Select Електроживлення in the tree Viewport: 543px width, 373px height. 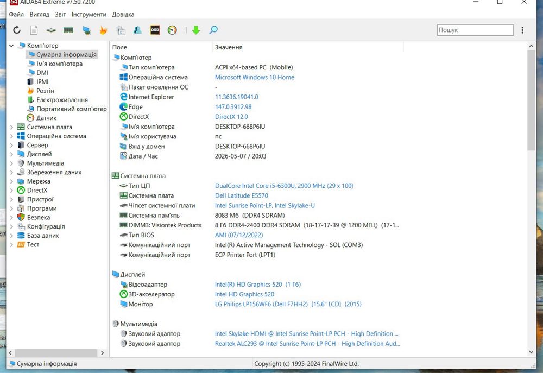(x=62, y=100)
